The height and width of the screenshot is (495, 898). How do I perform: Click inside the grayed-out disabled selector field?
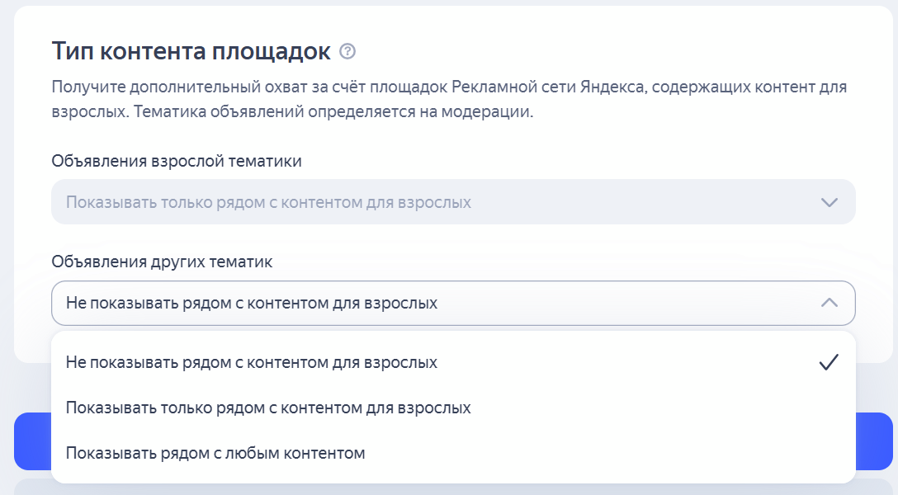[x=454, y=200]
